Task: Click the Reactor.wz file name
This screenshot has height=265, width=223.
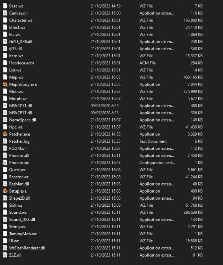Action: pos(19,177)
